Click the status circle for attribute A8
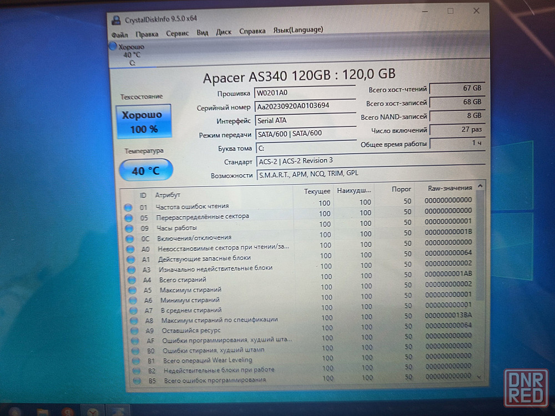This screenshot has height=416, width=555. [x=134, y=321]
